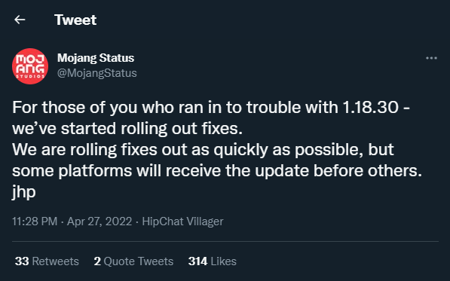Image resolution: width=450 pixels, height=281 pixels.
Task: Click the Apr 27, 2022 date
Action: (99, 221)
